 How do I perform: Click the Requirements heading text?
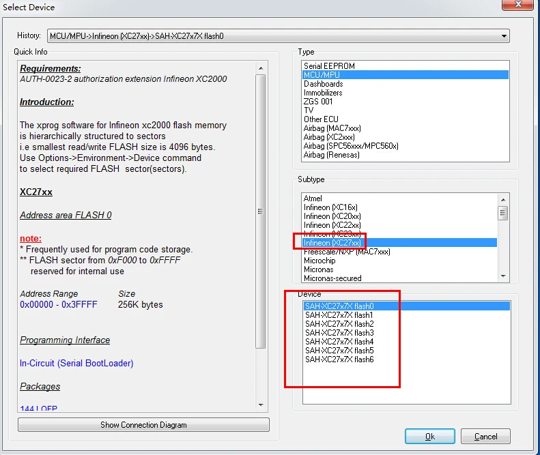tap(51, 68)
